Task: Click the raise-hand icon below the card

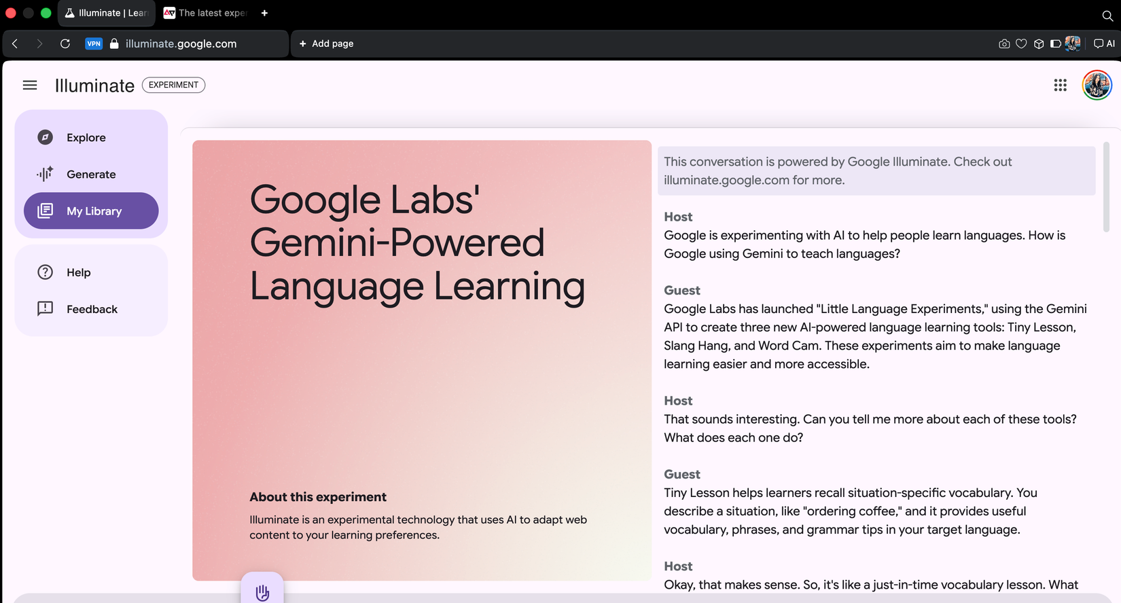Action: [x=262, y=592]
